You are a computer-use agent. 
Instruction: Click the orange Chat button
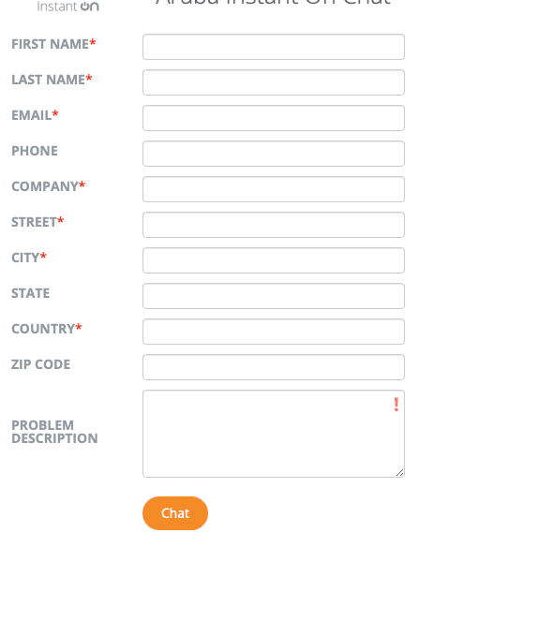pos(175,513)
